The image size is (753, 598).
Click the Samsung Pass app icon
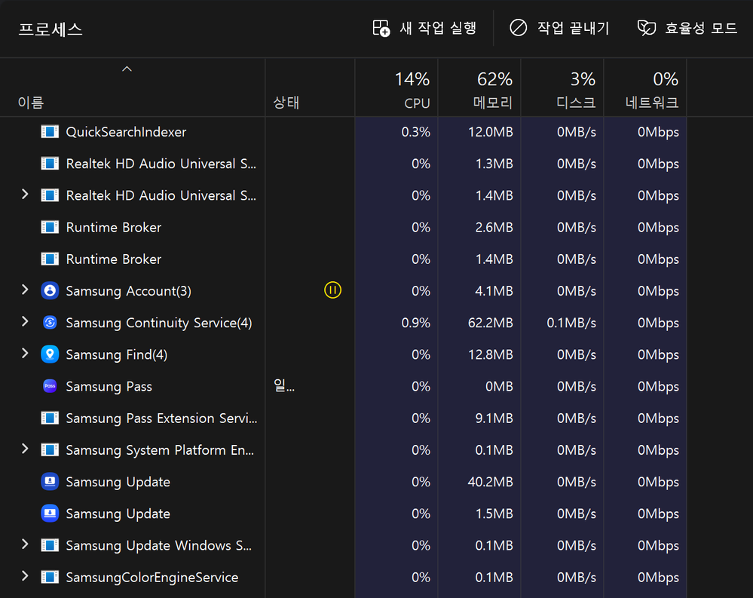(x=50, y=385)
